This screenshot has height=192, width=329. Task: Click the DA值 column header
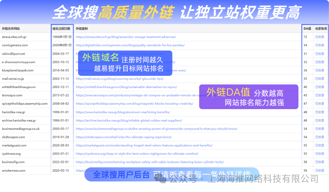[307, 28]
